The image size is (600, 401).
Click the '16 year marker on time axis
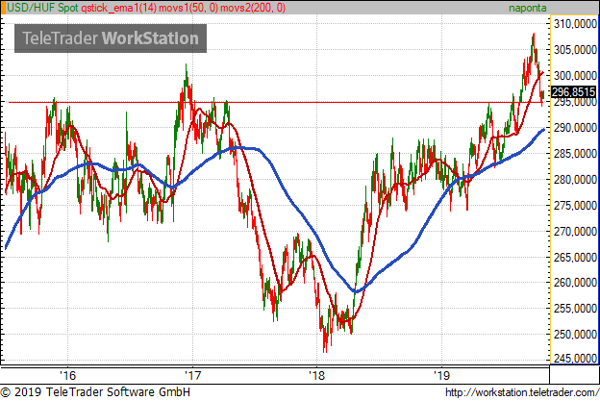(67, 375)
